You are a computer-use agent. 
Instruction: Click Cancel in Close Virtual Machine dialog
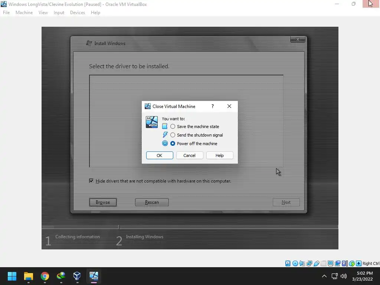pos(190,155)
